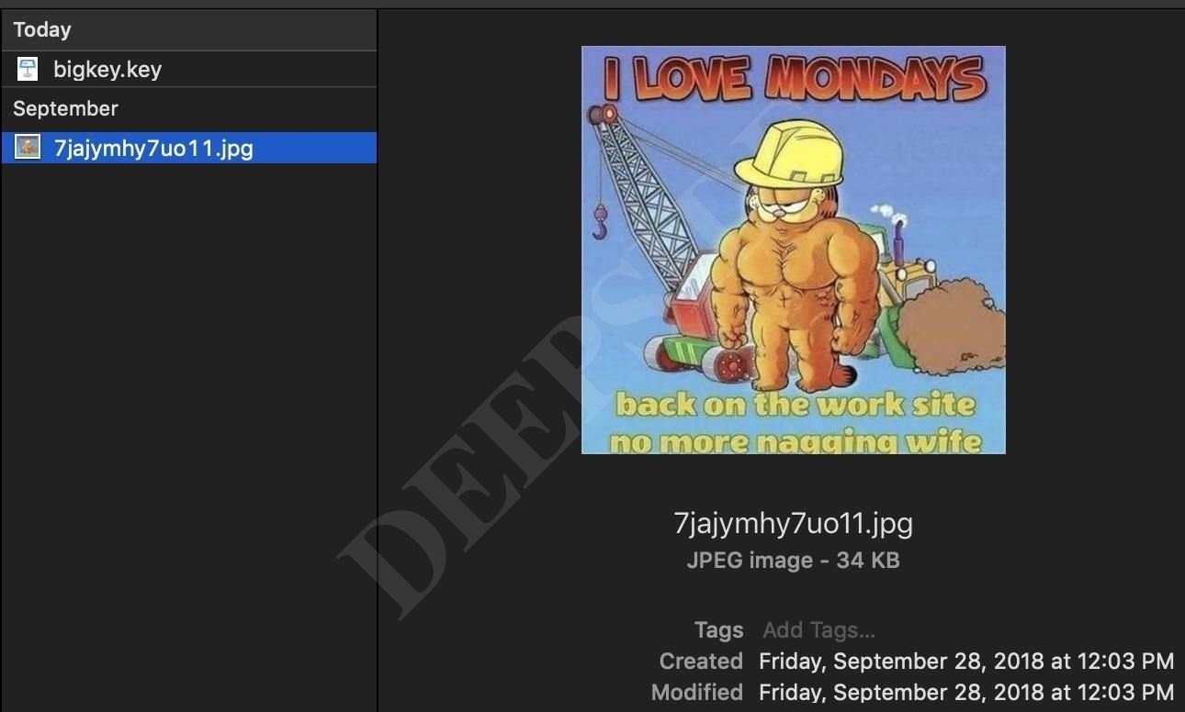This screenshot has height=712, width=1185.
Task: Click the Modified date value
Action: (965, 692)
